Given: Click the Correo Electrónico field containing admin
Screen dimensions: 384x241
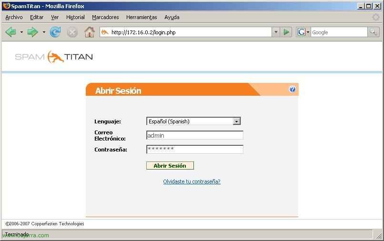Looking at the screenshot, I should 195,135.
